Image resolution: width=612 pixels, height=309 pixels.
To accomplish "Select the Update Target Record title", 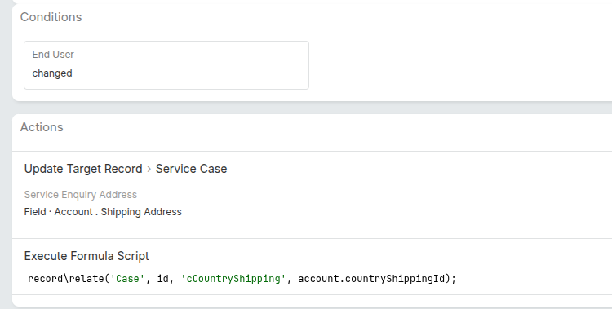I will 83,169.
